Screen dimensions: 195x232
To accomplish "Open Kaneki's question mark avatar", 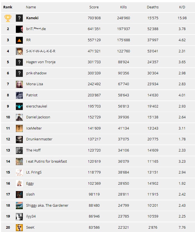I will [19, 18].
